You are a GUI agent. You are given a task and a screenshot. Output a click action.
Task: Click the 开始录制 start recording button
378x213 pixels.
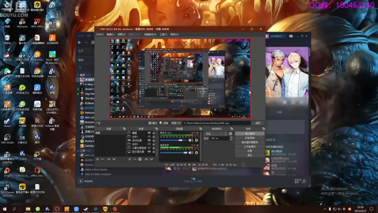tap(249, 138)
